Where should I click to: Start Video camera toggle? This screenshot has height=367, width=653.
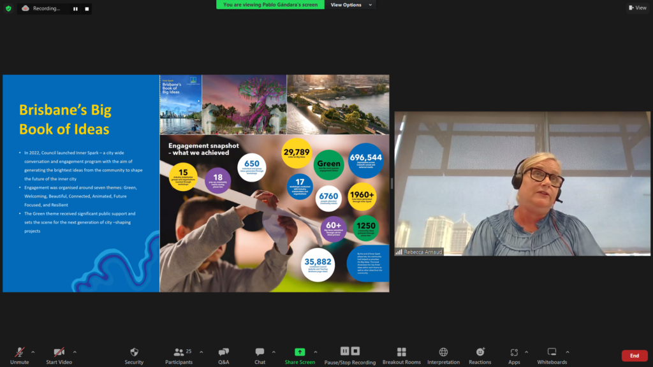coord(59,352)
